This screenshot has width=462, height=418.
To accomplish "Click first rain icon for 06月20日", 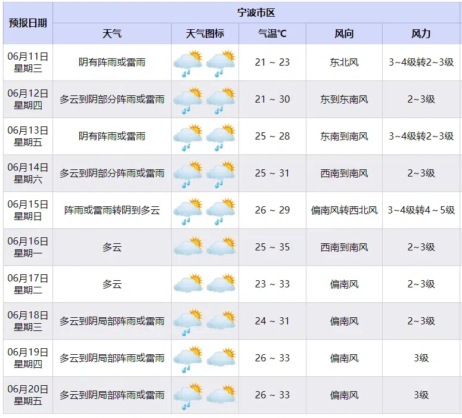I will click(x=188, y=396).
